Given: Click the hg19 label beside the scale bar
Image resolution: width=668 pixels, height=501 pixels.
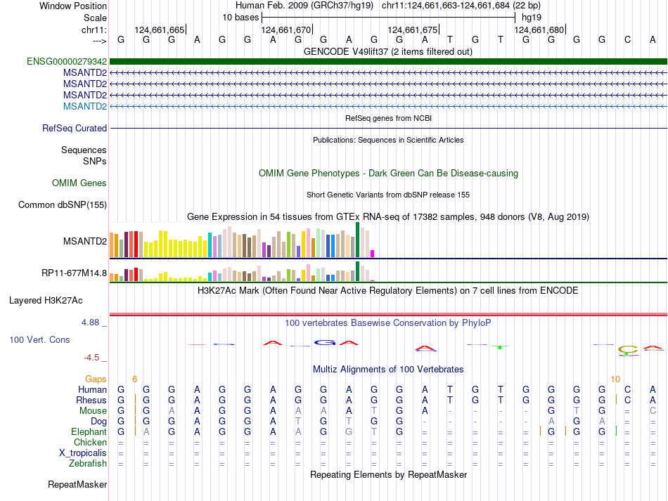Looking at the screenshot, I should pyautogui.click(x=532, y=18).
